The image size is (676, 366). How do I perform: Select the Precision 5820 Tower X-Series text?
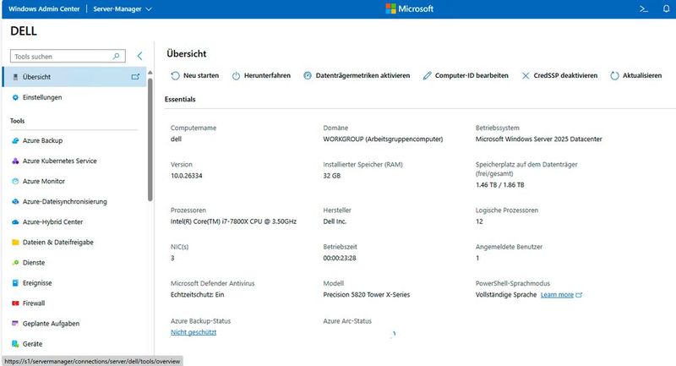367,294
